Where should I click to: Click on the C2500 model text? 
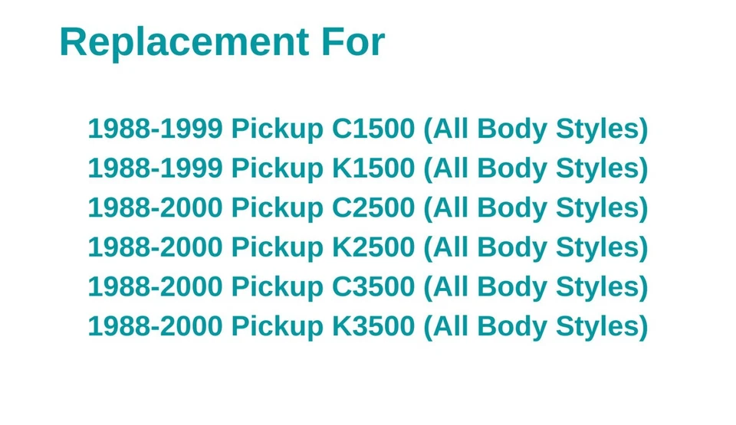point(373,208)
